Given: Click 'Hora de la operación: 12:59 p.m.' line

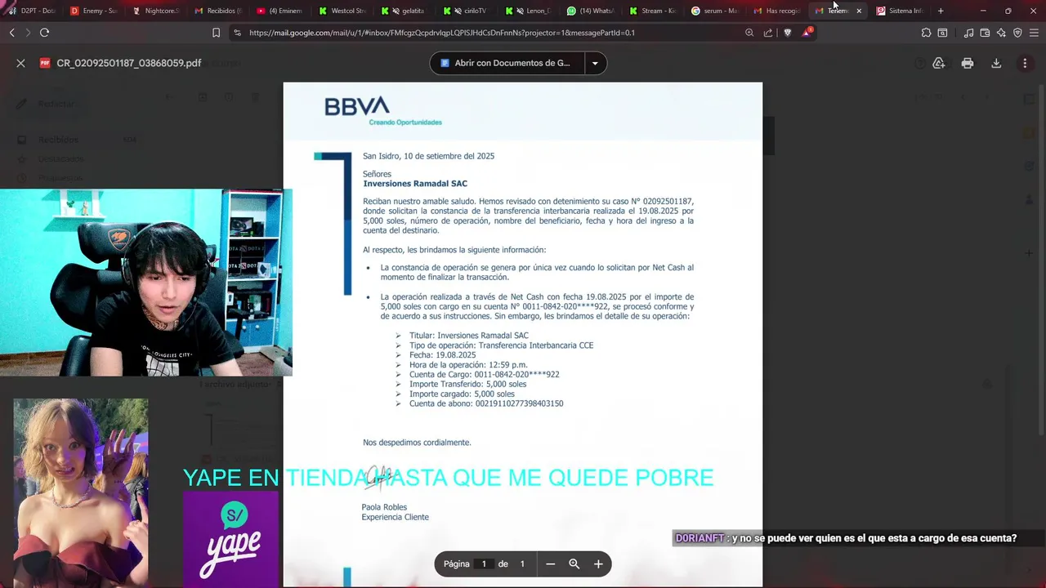Looking at the screenshot, I should click(x=468, y=365).
